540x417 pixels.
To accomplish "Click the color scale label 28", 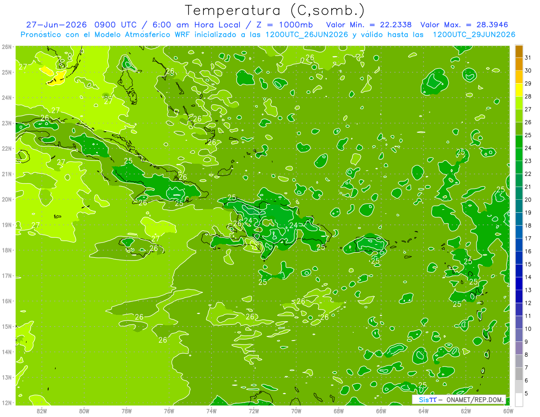I will pos(528,96).
